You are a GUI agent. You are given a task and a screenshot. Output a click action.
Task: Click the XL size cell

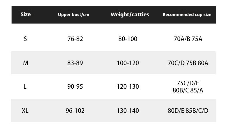click(25, 111)
